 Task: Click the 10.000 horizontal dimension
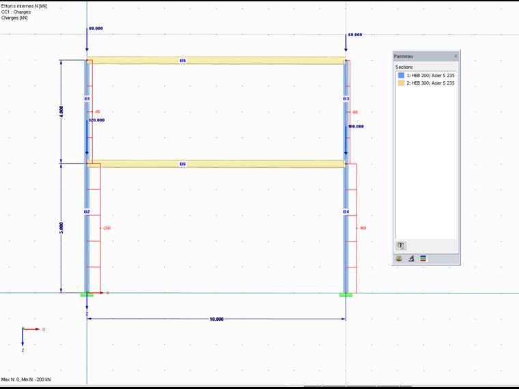tap(216, 319)
